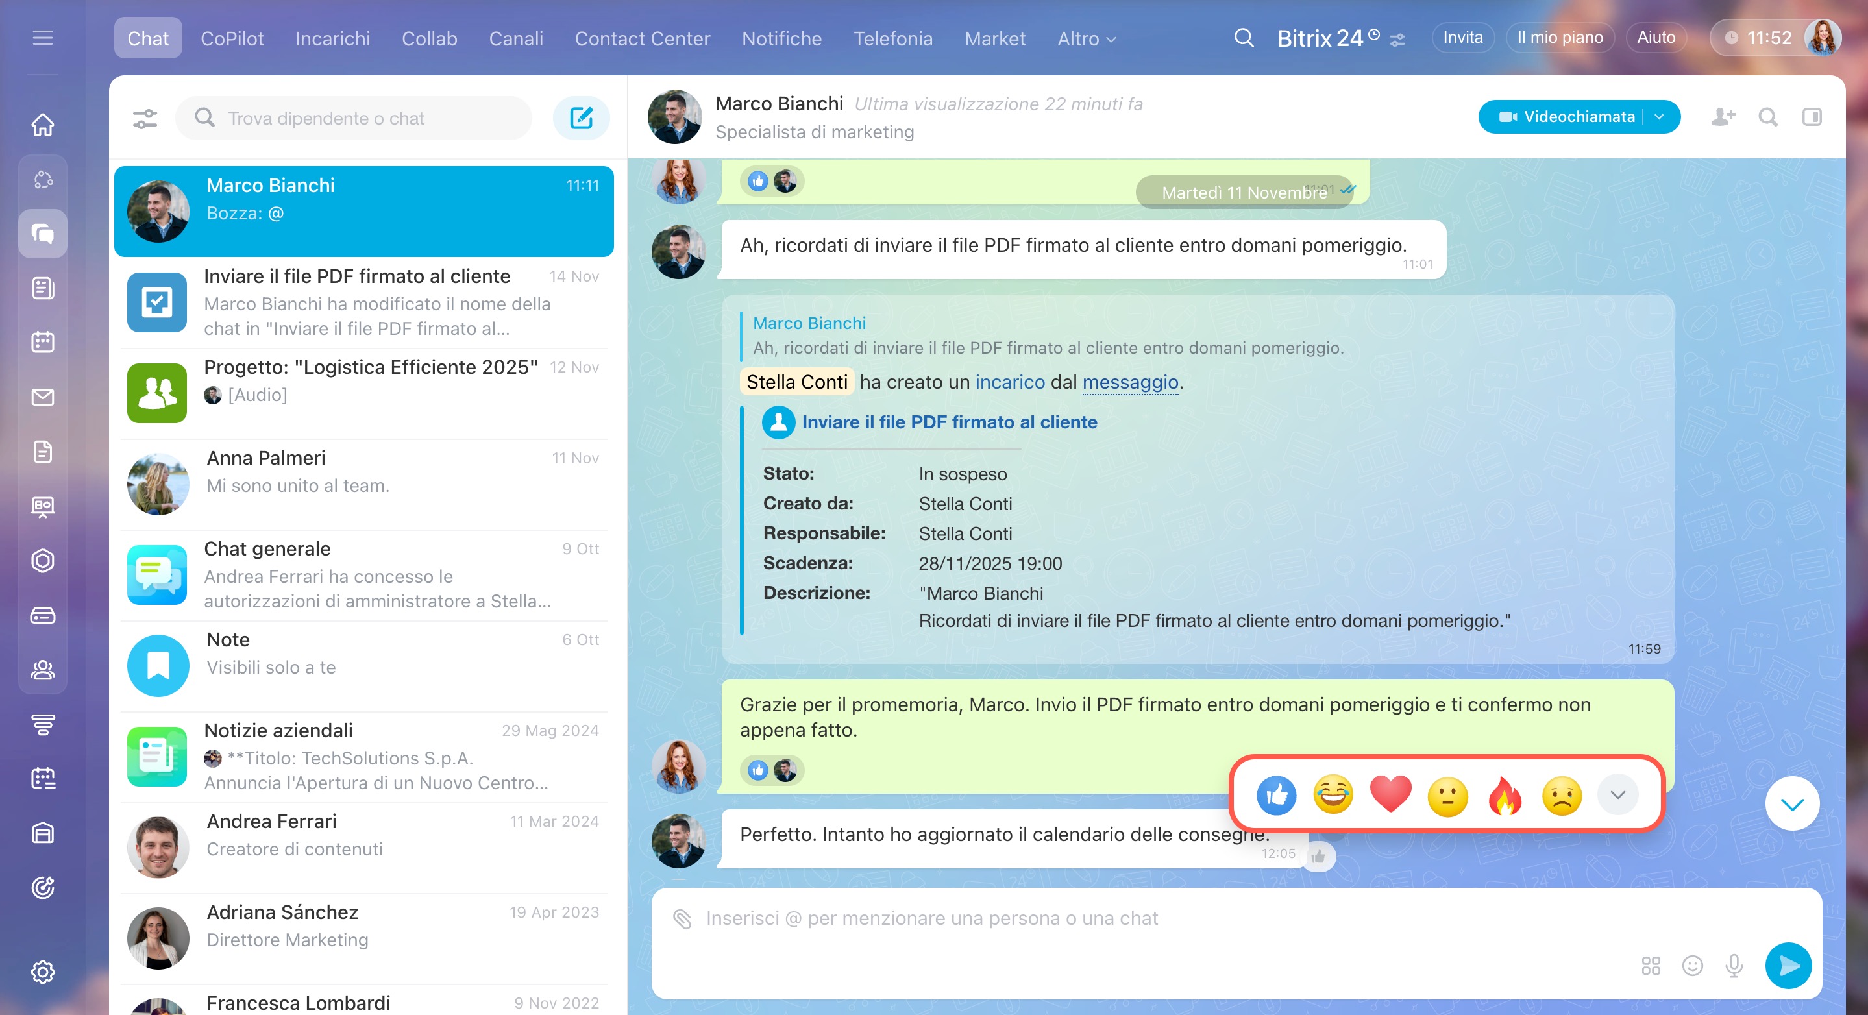Click the Invita button
This screenshot has height=1015, width=1868.
1462,38
